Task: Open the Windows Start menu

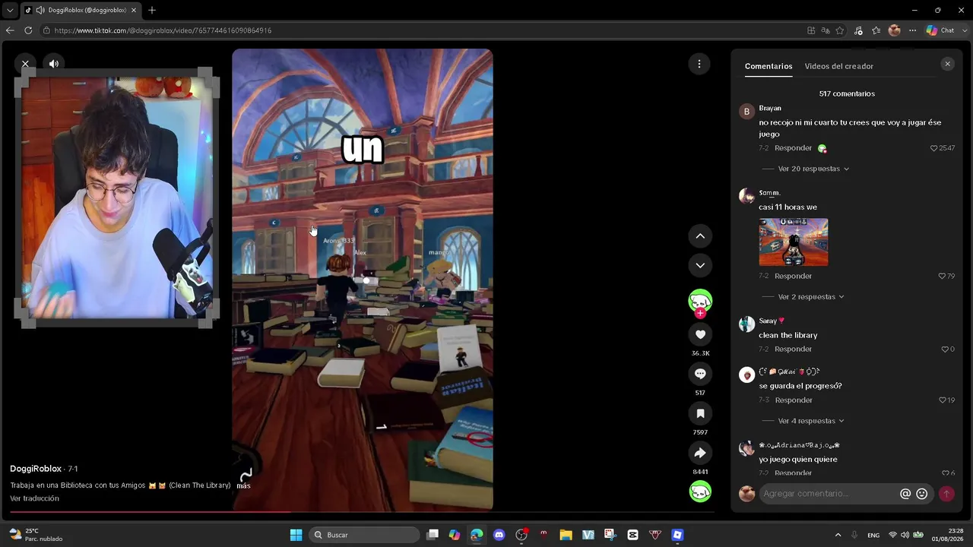Action: click(x=296, y=535)
